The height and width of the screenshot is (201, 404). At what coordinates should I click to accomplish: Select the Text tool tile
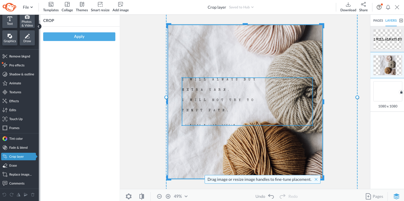(x=10, y=21)
